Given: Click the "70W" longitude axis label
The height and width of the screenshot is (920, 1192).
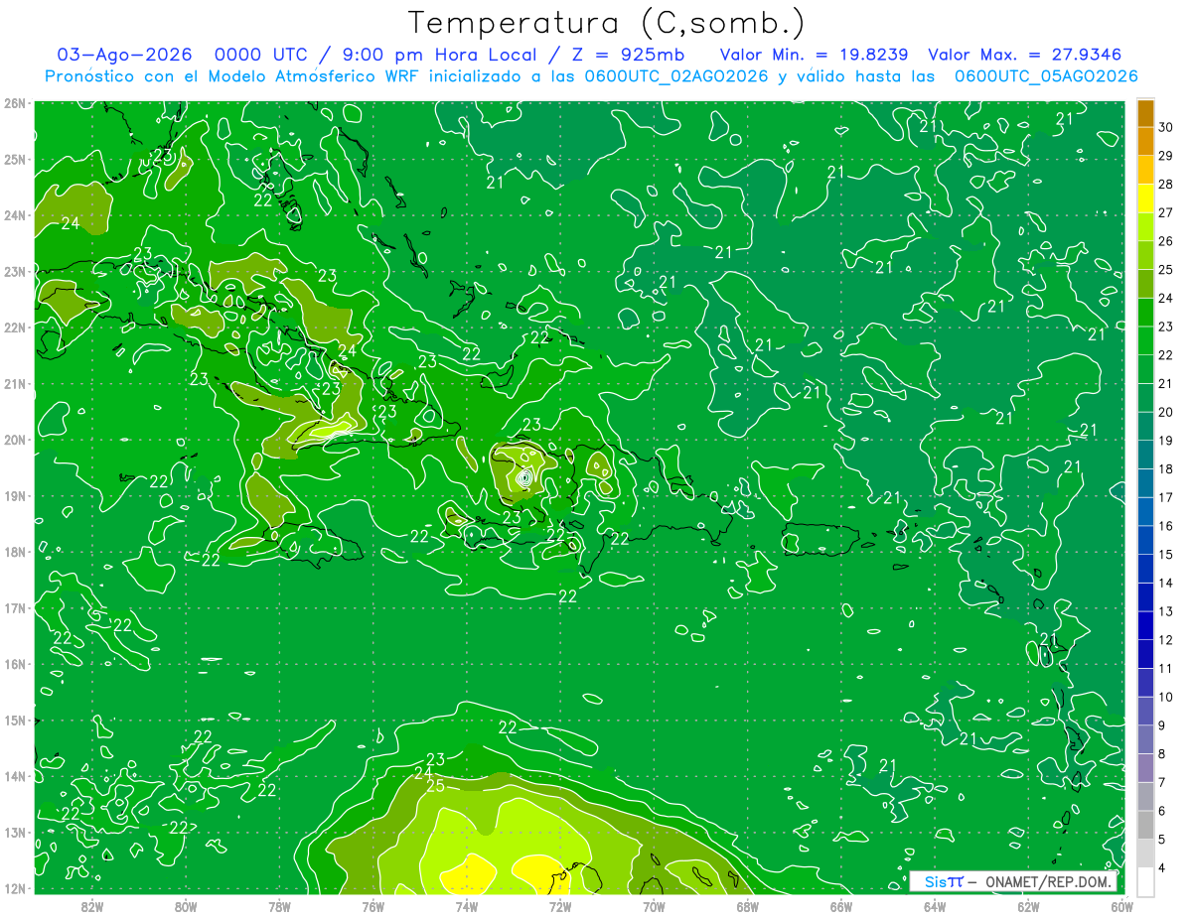Looking at the screenshot, I should click(654, 905).
